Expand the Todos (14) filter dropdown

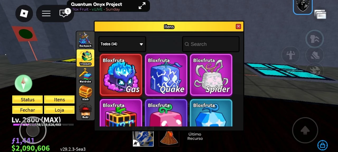(122, 44)
